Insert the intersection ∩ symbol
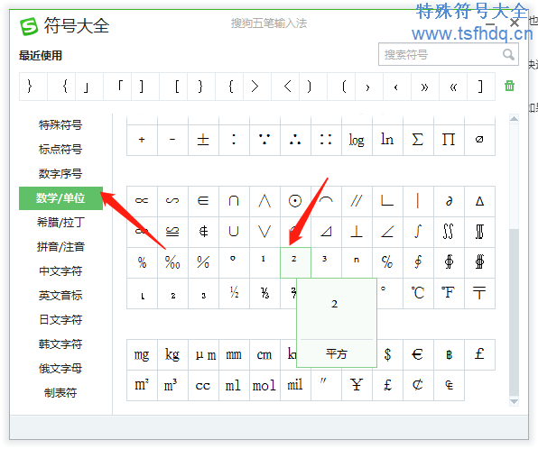538x449 pixels. coord(234,201)
